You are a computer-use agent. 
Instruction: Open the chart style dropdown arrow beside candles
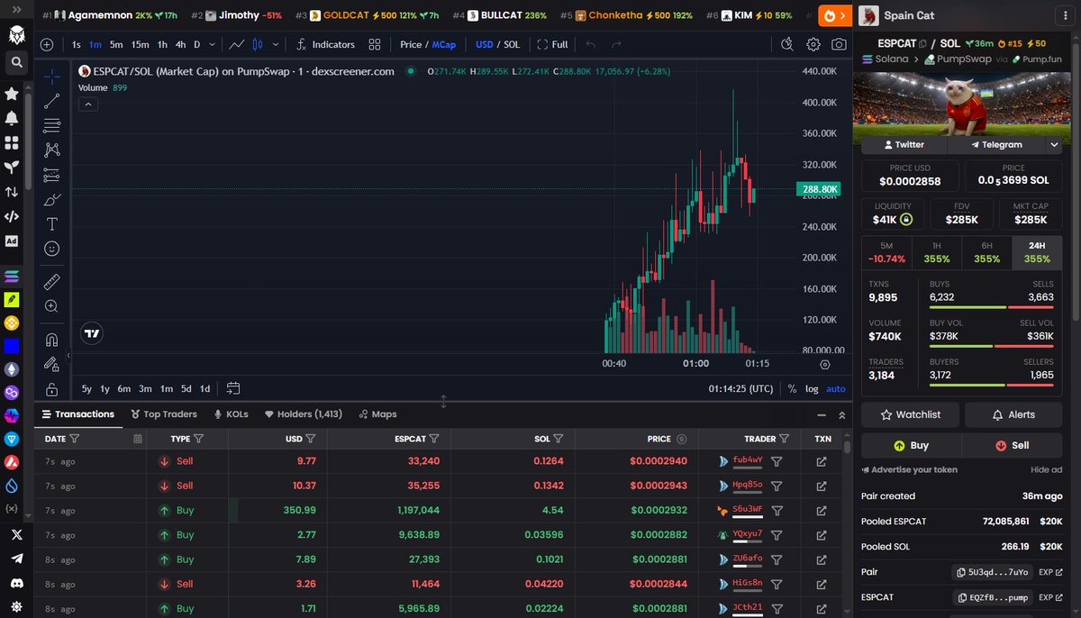[276, 44]
